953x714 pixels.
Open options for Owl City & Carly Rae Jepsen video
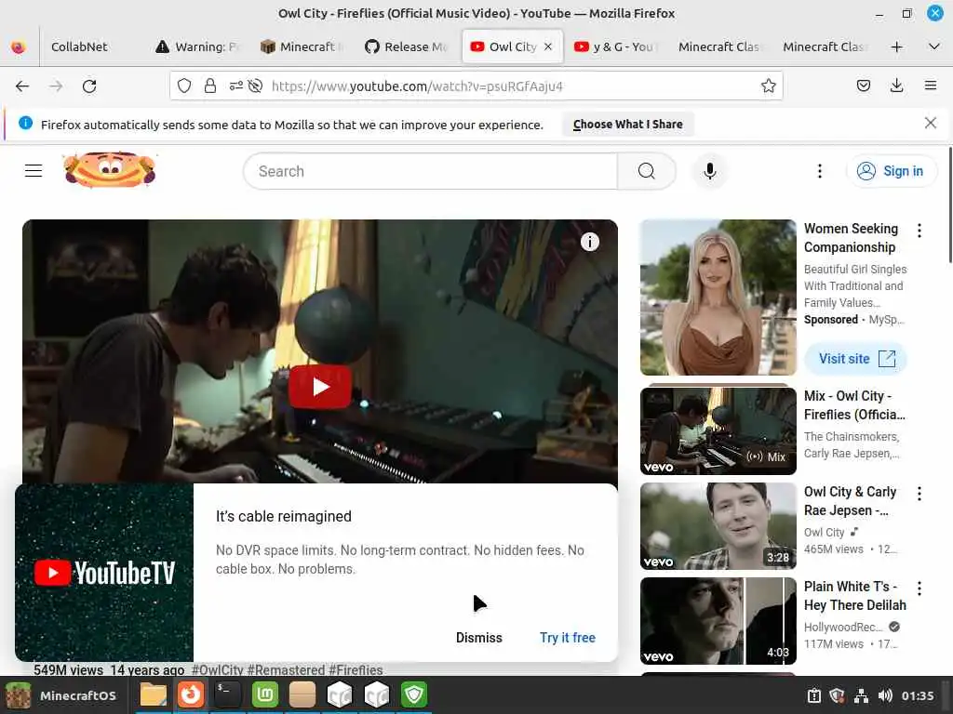coord(919,494)
